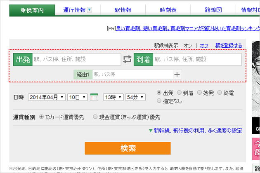Open 運行情報 dropdown arrow in the tab
The image size is (260, 173).
(x=90, y=10)
